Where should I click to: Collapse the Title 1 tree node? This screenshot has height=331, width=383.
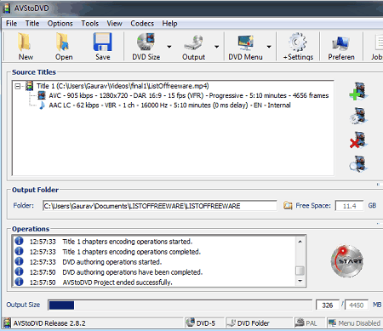point(18,86)
